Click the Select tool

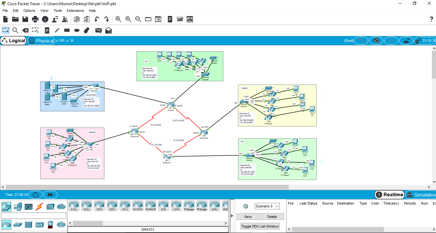tap(5, 30)
